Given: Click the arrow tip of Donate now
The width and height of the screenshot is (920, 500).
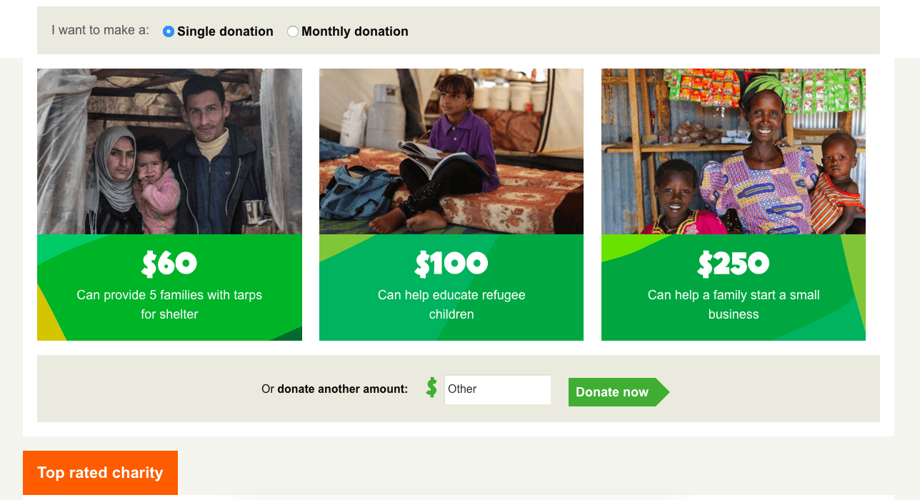Looking at the screenshot, I should pyautogui.click(x=662, y=392).
